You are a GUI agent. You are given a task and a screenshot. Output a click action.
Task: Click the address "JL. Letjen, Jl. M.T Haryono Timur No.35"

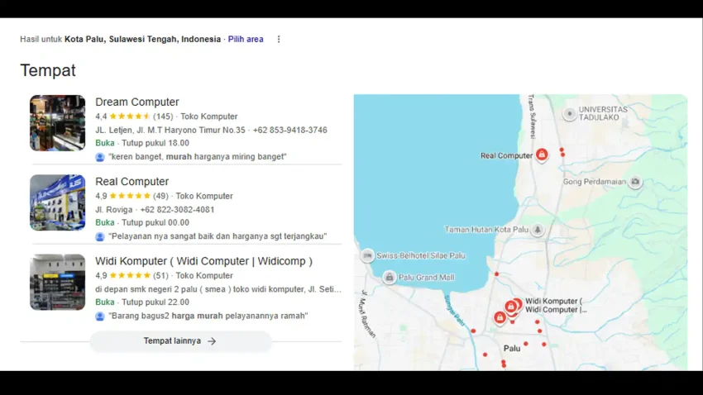tap(170, 130)
